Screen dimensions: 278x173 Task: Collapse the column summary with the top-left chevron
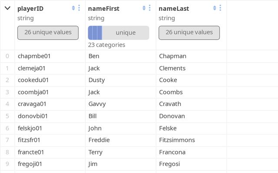[x=7, y=8]
